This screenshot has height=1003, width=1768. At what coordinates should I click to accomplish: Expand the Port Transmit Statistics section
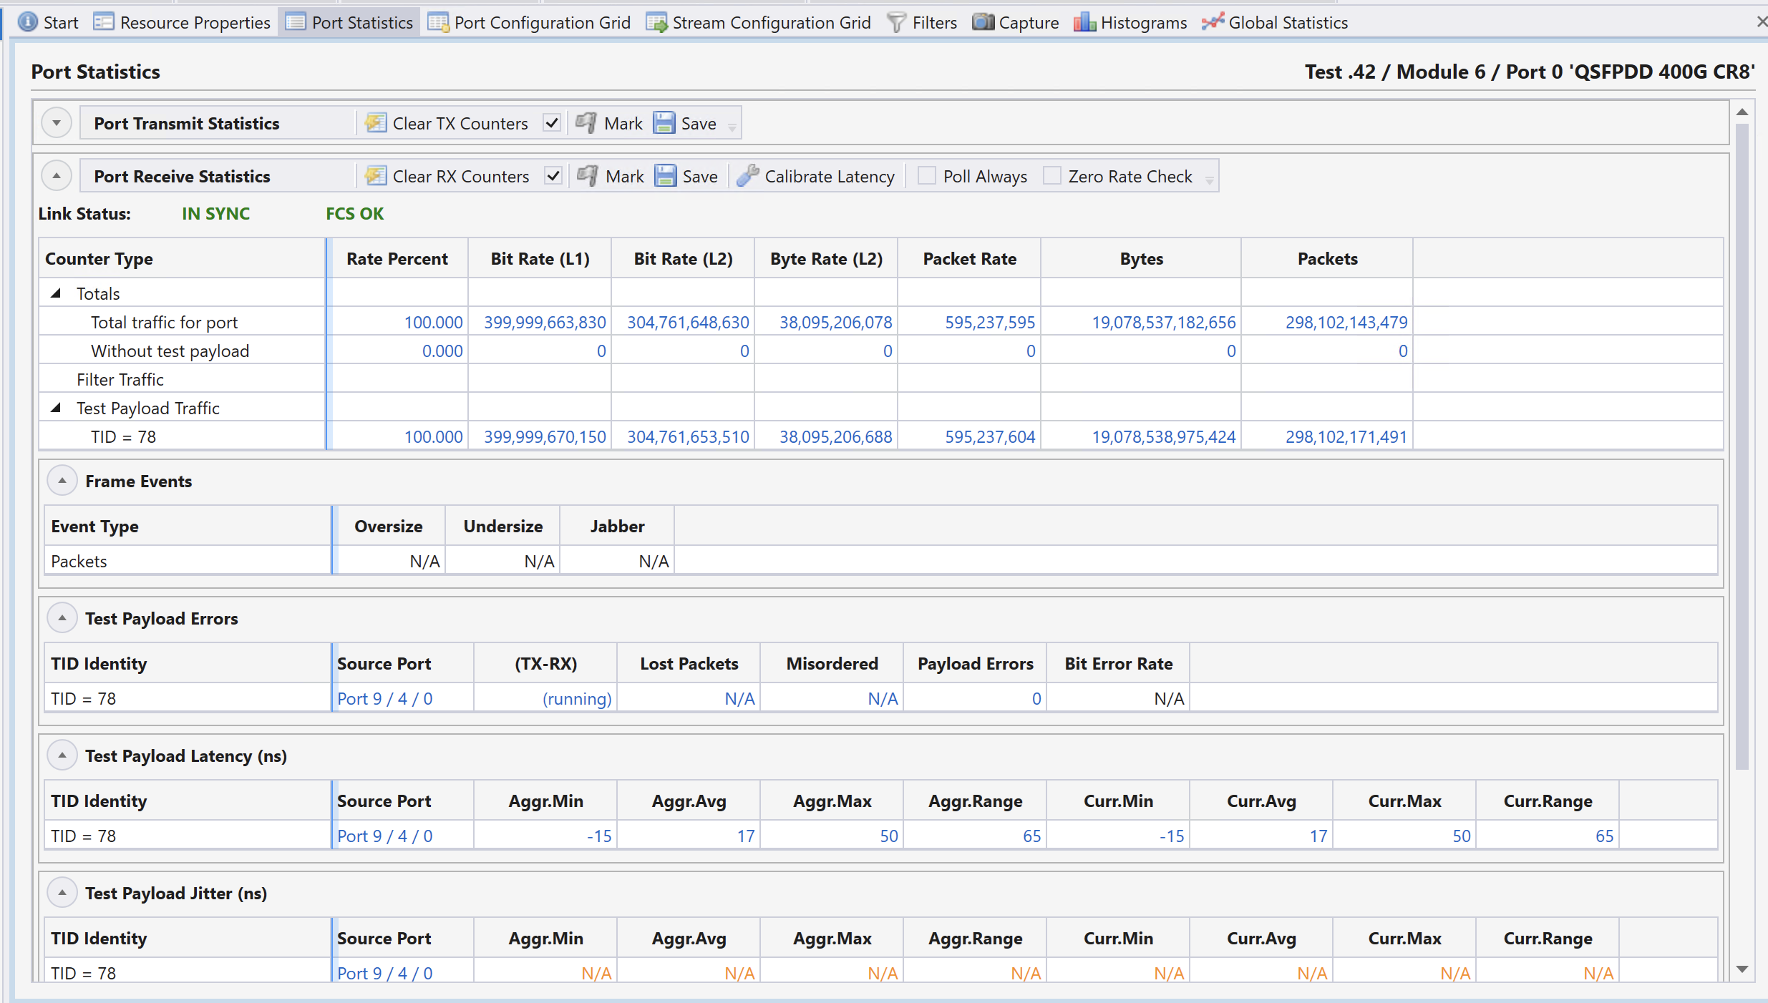pos(57,123)
